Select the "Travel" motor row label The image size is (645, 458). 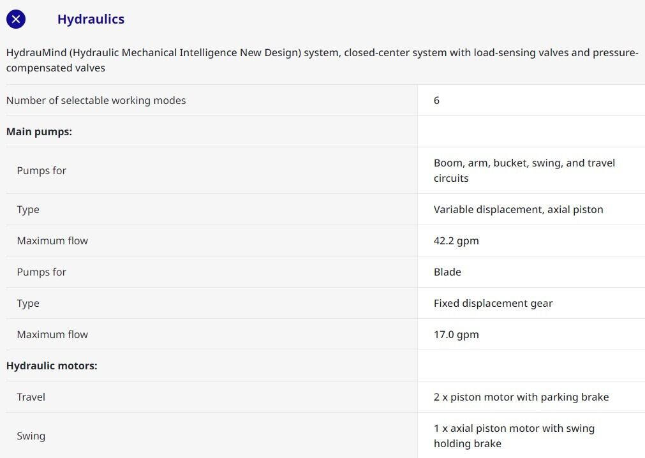click(x=31, y=397)
